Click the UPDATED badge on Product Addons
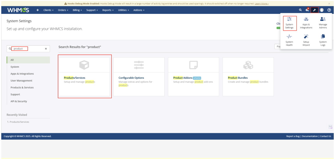The width and height of the screenshot is (334, 159). [x=197, y=78]
